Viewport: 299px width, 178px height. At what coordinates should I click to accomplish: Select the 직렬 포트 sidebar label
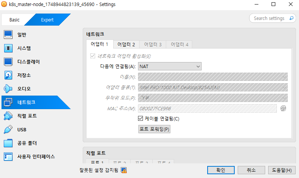(27, 116)
